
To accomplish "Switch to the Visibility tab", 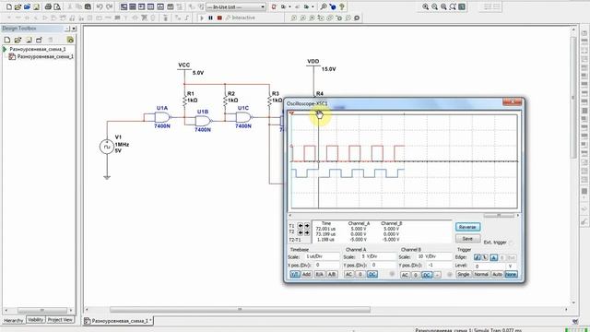I will point(35,320).
